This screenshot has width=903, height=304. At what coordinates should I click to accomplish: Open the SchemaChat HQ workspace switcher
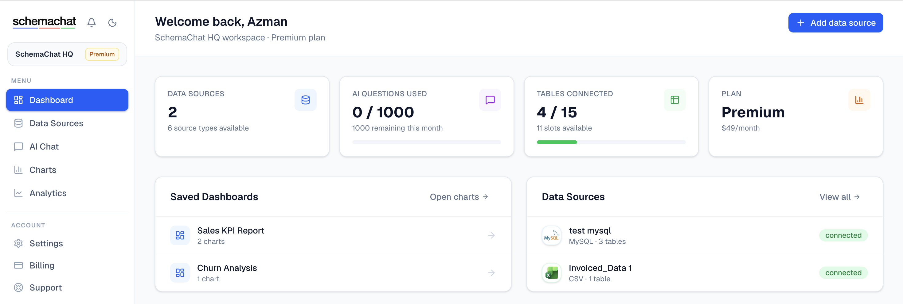[67, 54]
